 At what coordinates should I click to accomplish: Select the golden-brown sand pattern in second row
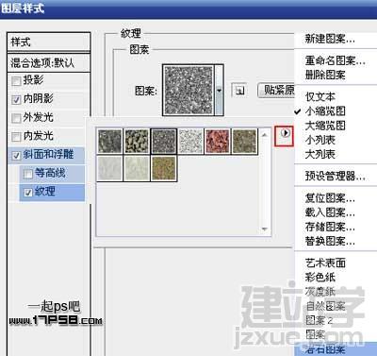(x=164, y=169)
